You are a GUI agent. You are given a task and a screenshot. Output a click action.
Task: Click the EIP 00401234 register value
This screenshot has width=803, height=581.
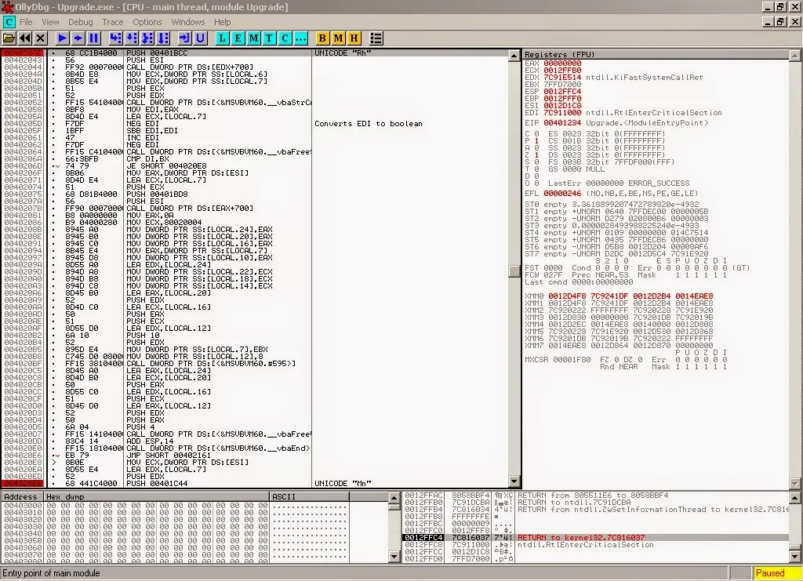[562, 123]
